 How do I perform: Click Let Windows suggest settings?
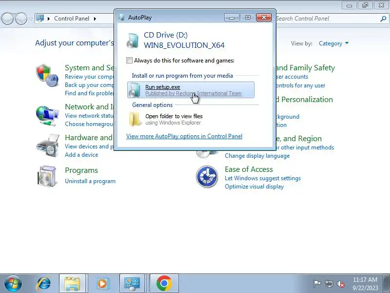pyautogui.click(x=263, y=178)
